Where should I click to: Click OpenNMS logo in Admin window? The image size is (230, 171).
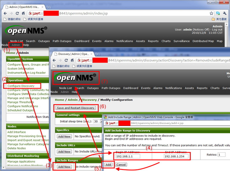[x=26, y=30]
